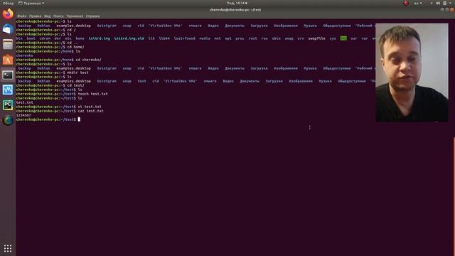Screen dimensions: 455x256
Task: Click the terminal window title bar text
Action: click(235, 10)
